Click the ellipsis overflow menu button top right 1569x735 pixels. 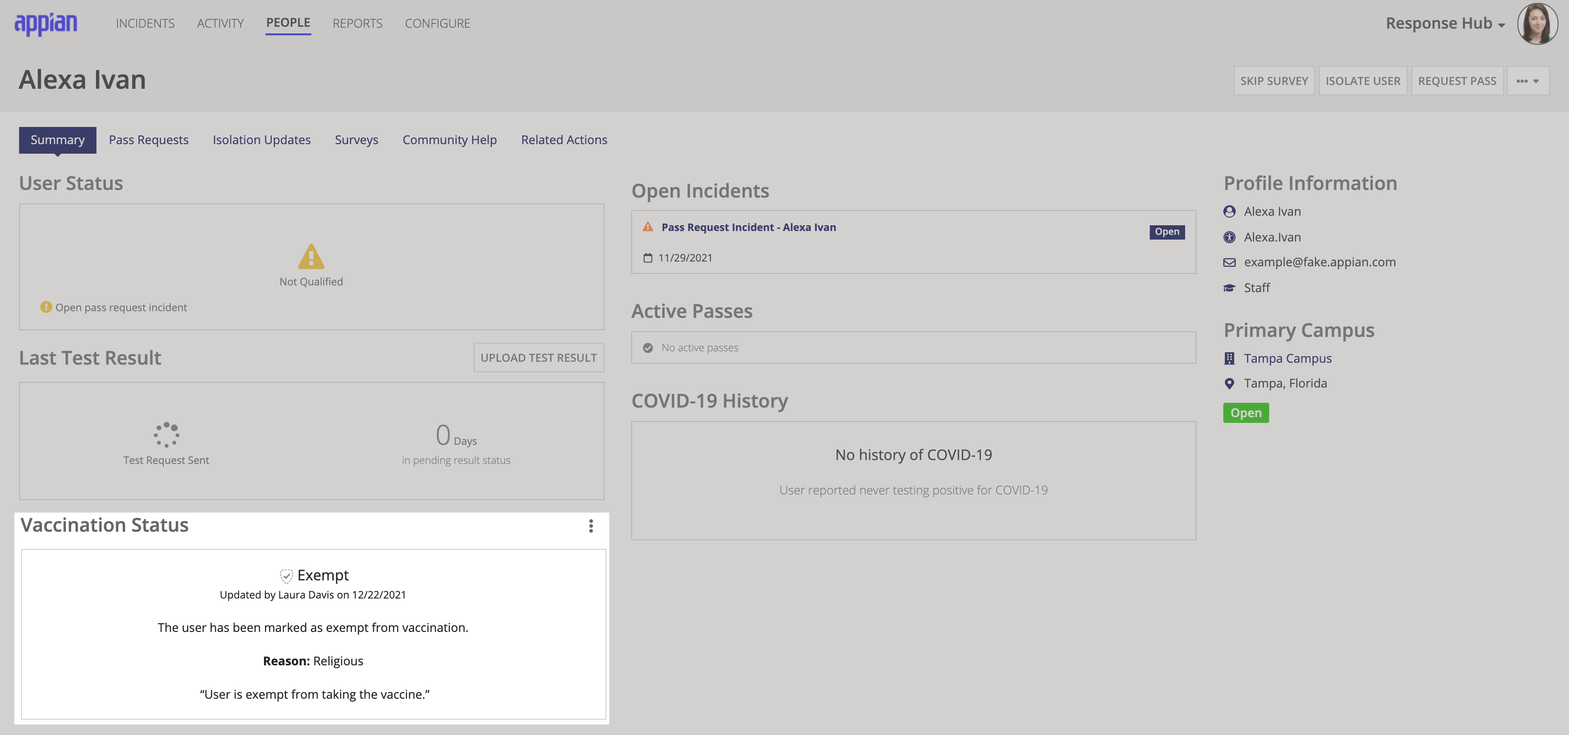click(1526, 80)
